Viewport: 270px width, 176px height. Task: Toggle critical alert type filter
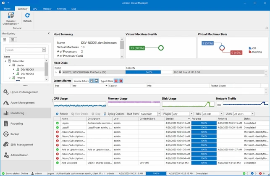click(x=121, y=81)
